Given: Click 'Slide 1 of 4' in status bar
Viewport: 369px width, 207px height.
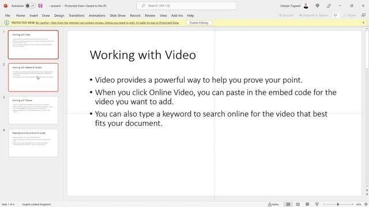Looking at the screenshot, I should [8, 205].
